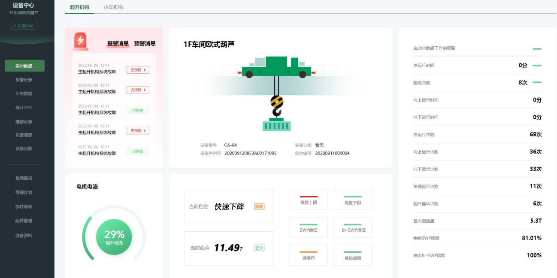Select 维修记录 in the left menu

click(x=24, y=120)
